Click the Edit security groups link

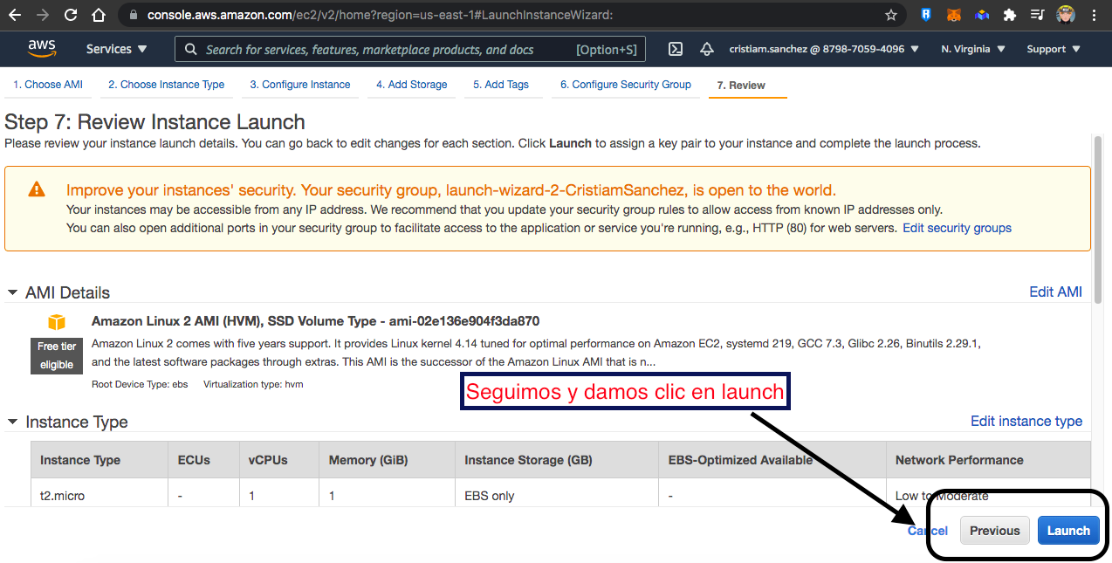[957, 228]
